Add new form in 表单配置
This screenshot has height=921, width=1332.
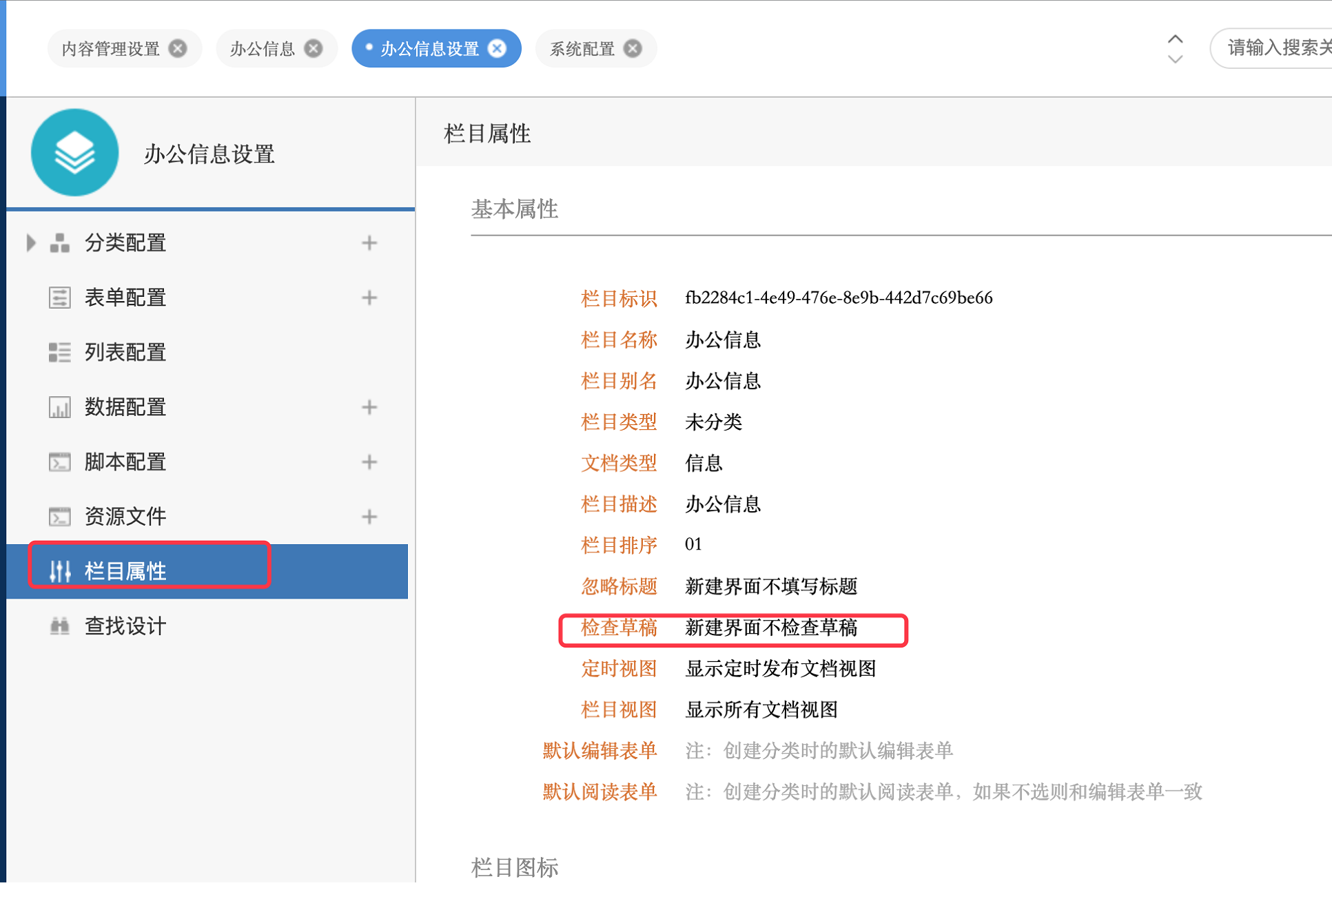point(369,298)
